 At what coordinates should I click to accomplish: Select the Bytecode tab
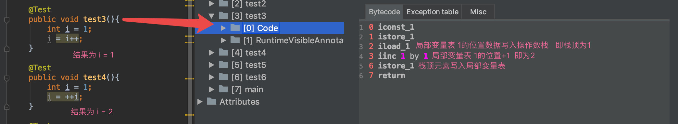click(x=384, y=12)
